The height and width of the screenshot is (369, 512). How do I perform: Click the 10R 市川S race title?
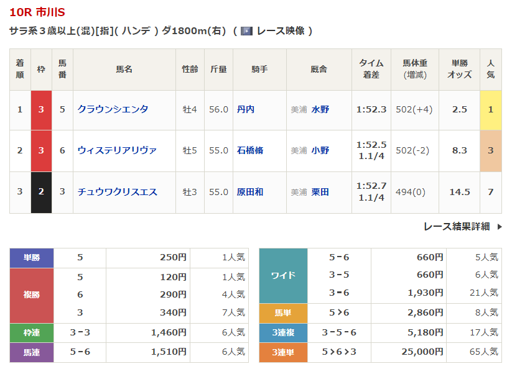(37, 12)
